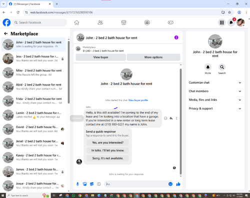
Task: Click the purple conversation info icon
Action: point(176,37)
